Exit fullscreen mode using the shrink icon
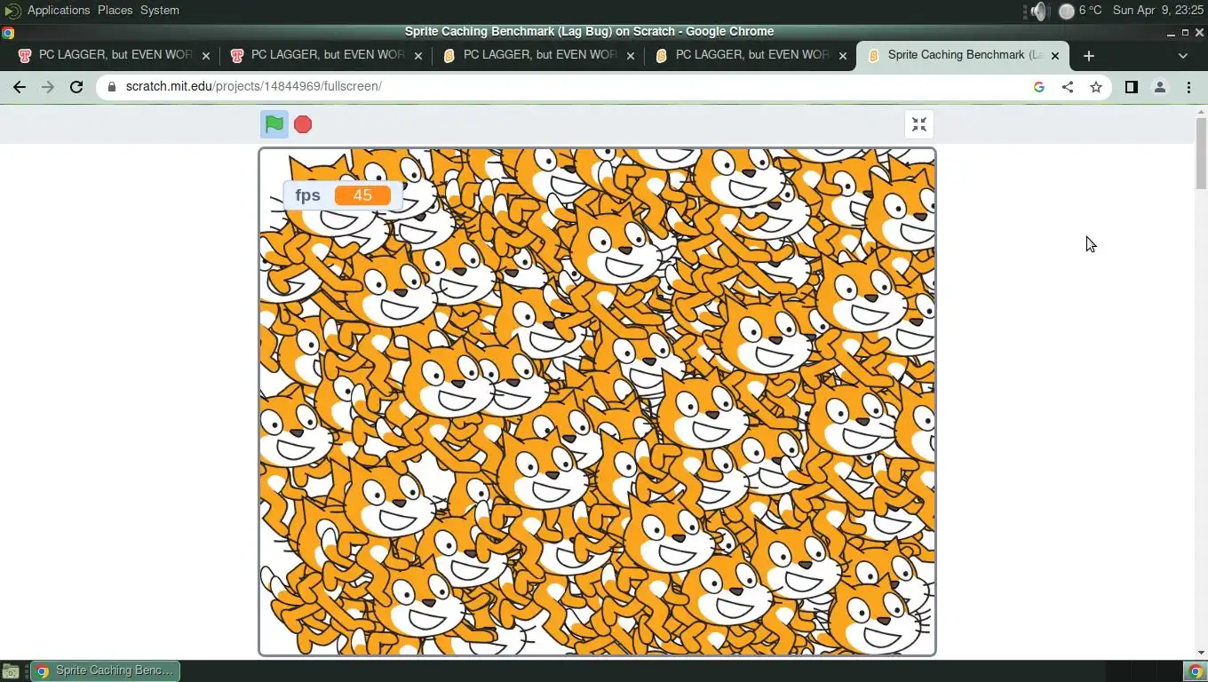The height and width of the screenshot is (682, 1208). 919,124
